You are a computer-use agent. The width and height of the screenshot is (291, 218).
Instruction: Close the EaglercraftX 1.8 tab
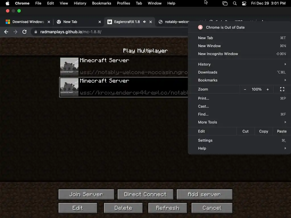[151, 22]
